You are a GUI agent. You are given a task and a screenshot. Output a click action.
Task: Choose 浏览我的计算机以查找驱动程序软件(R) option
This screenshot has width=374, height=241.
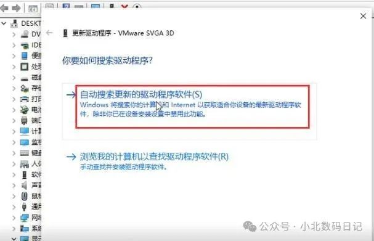pyautogui.click(x=154, y=157)
